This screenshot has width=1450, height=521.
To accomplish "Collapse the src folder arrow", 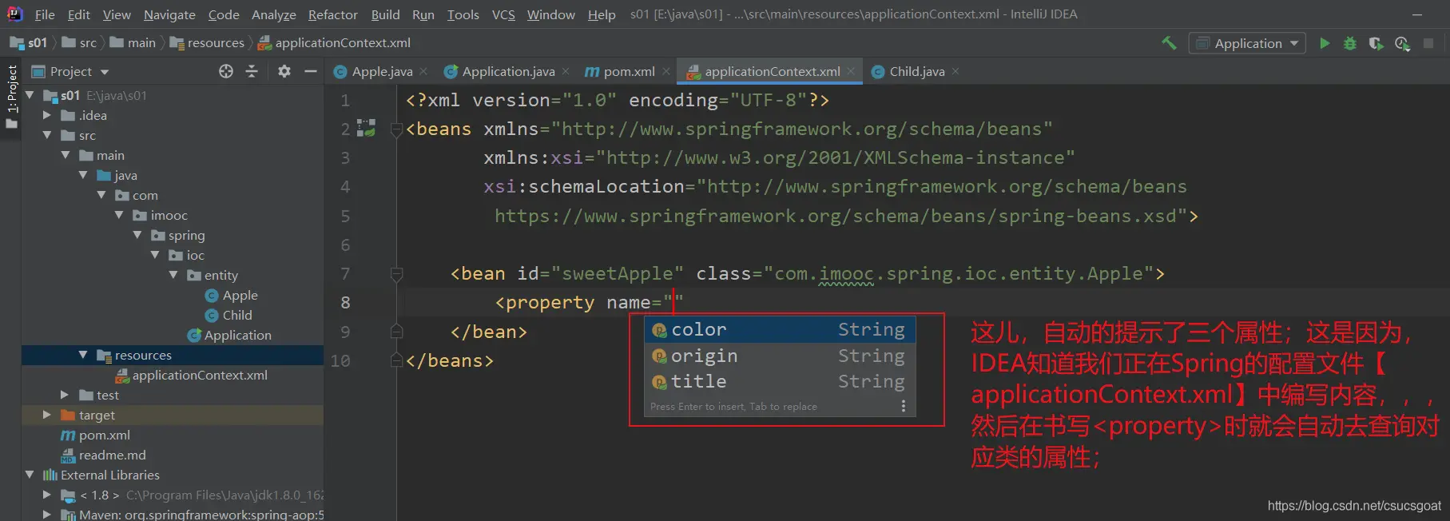I will 47,135.
